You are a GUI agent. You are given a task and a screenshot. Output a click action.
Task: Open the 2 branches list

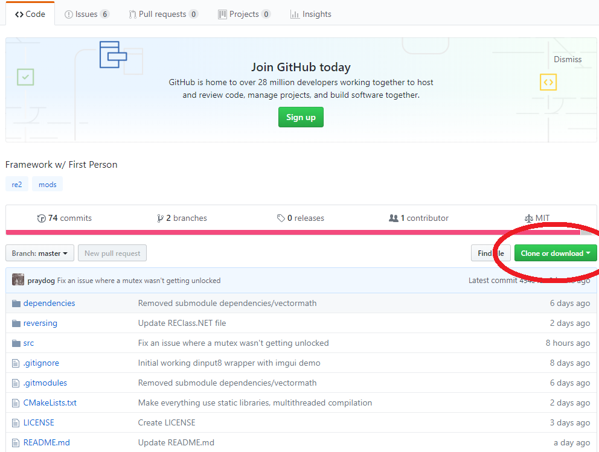182,218
